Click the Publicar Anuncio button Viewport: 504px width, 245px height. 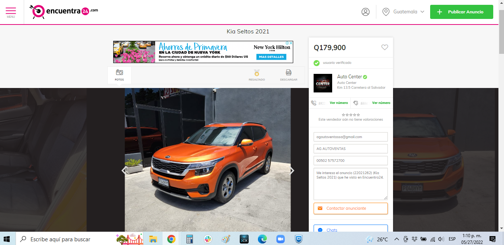(x=461, y=12)
